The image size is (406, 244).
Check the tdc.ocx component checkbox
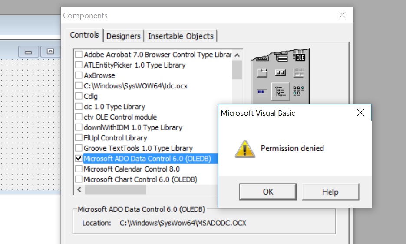[79, 86]
